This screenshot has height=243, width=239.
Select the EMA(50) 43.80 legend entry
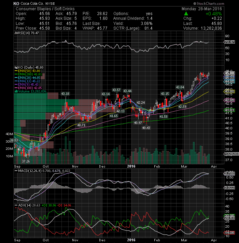pyautogui.click(x=27, y=71)
